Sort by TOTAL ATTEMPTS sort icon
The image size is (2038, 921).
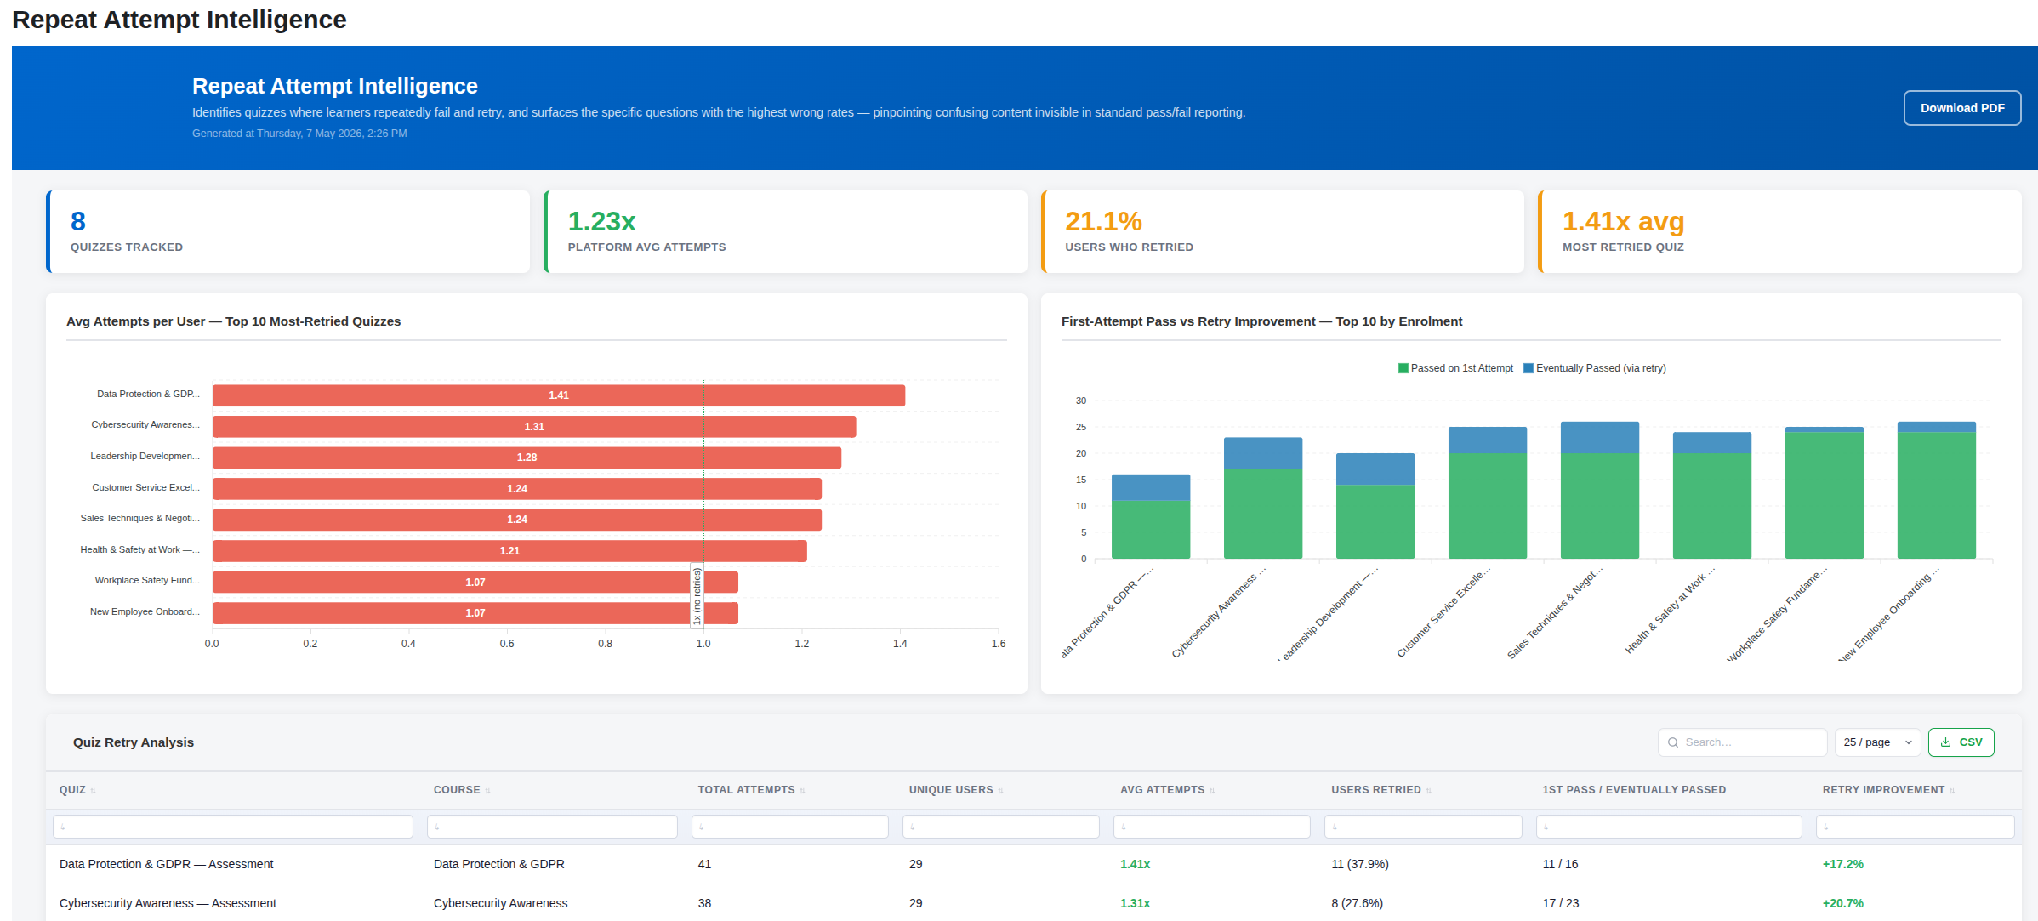[x=802, y=791]
